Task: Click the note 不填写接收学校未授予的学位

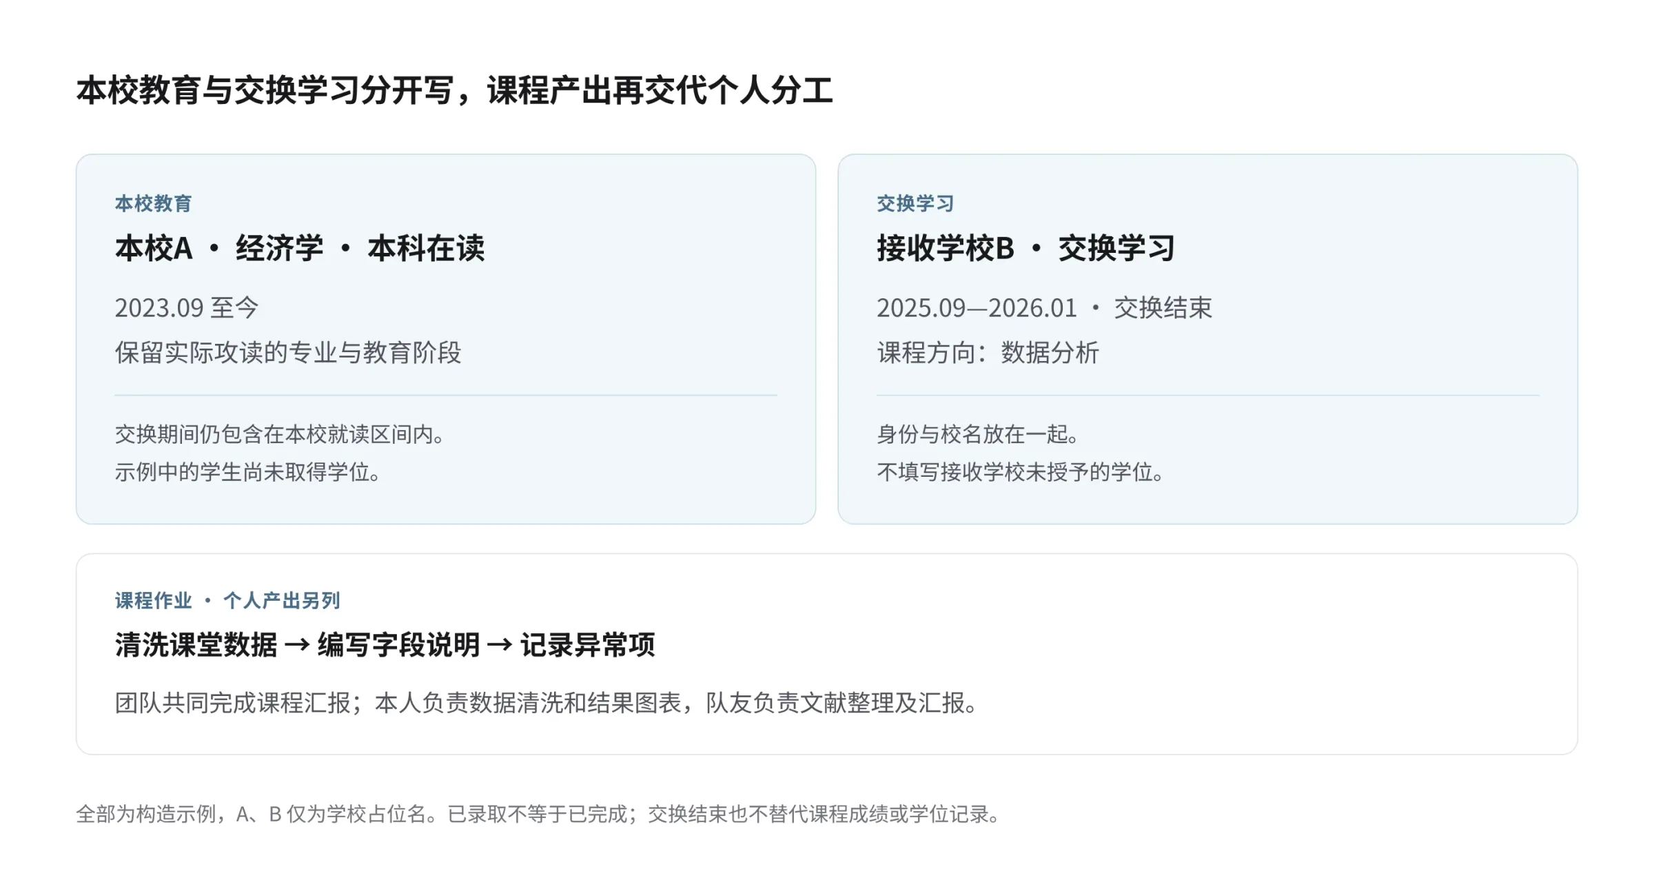Action: pyautogui.click(x=1021, y=472)
